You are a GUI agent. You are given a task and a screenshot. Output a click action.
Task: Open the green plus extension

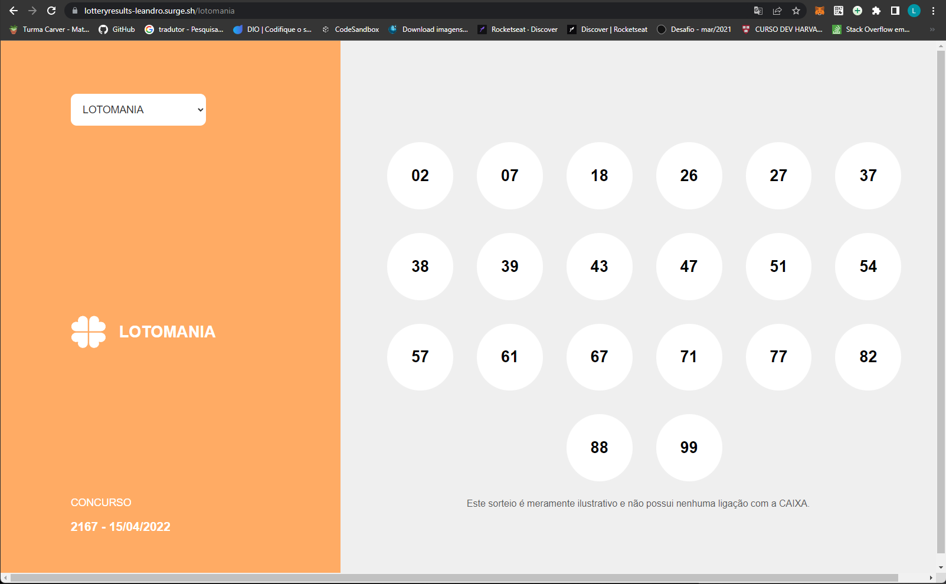[x=857, y=11]
